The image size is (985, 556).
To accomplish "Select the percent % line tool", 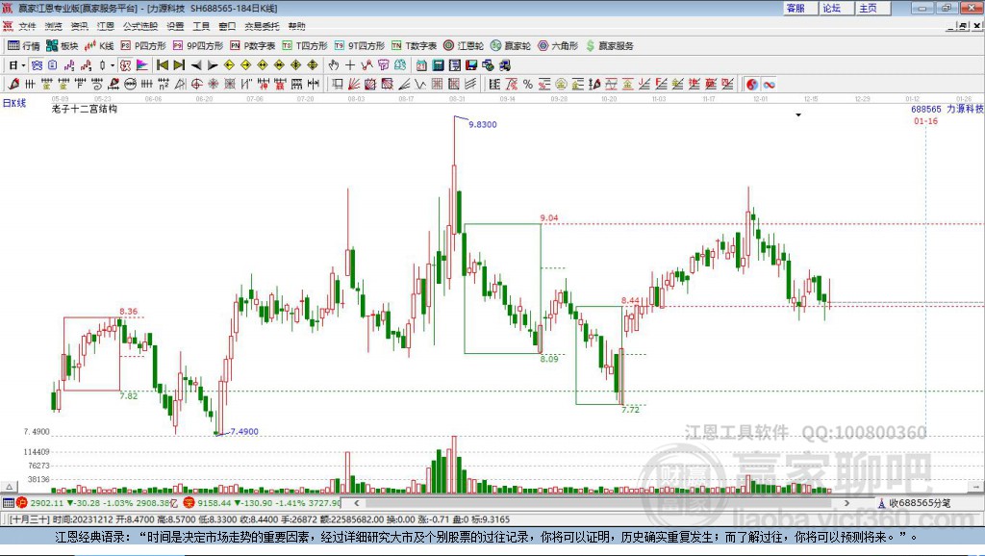I will tap(528, 85).
